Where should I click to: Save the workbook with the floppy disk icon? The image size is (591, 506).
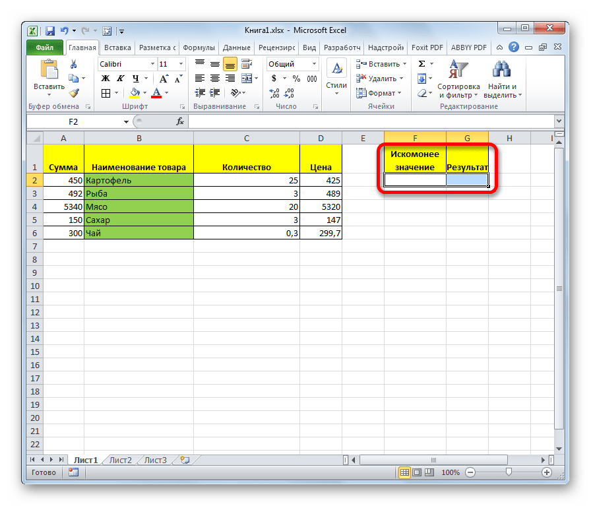tap(49, 30)
